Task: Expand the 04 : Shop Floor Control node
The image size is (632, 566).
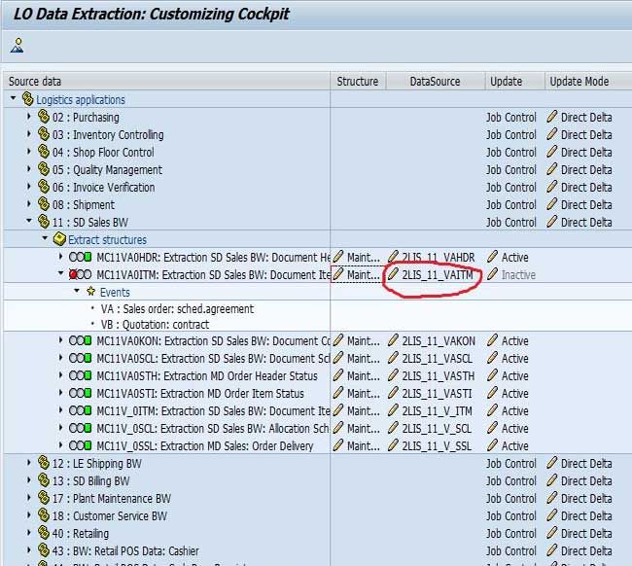Action: click(x=28, y=152)
